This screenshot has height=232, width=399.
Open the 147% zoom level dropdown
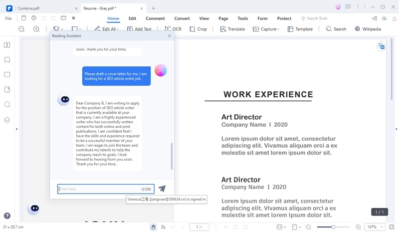[375, 227]
